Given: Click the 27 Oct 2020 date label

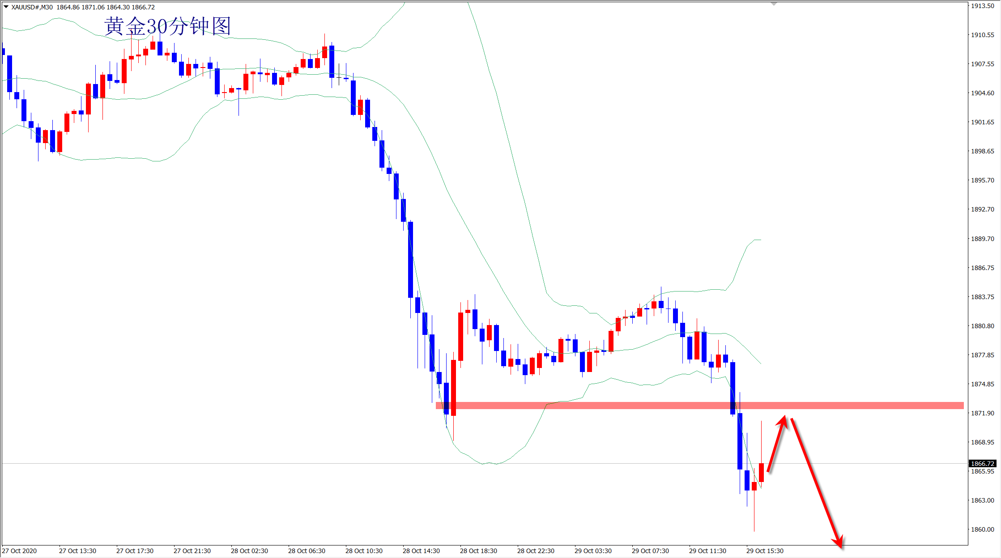Looking at the screenshot, I should pos(19,551).
